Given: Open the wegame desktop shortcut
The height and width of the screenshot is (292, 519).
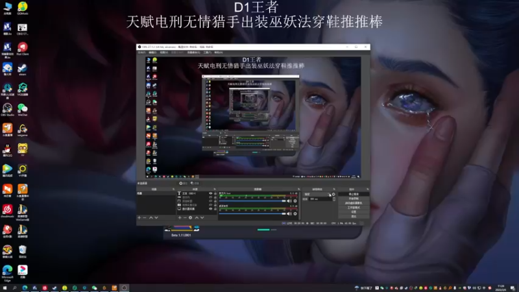Looking at the screenshot, I should pos(23,130).
